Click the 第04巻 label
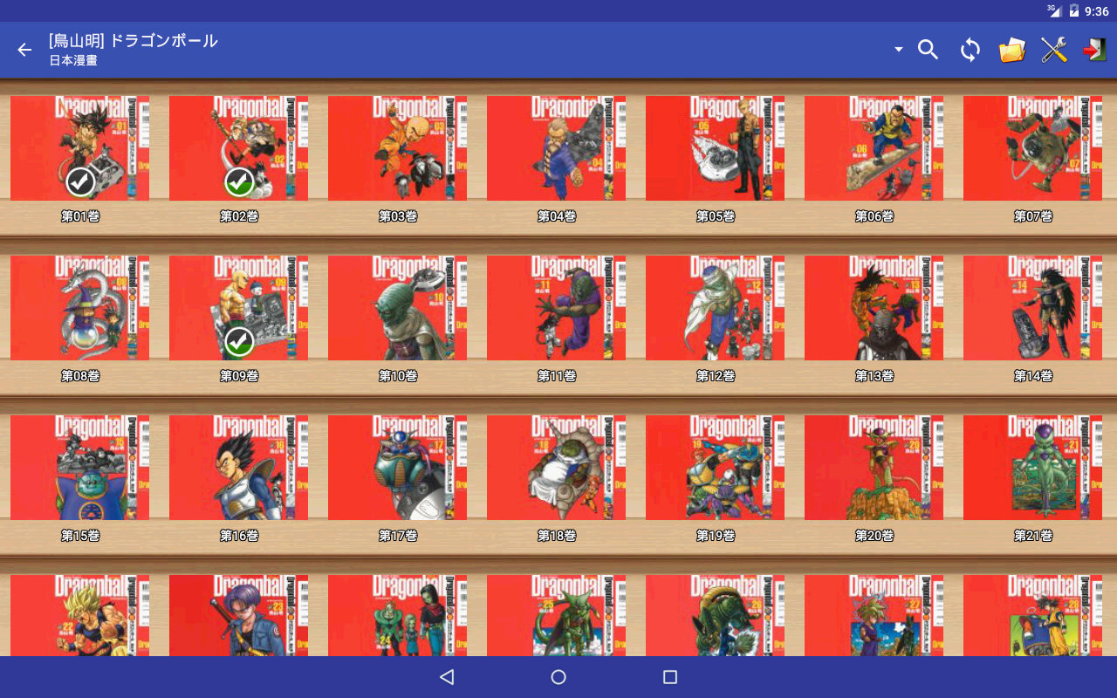Viewport: 1117px width, 698px height. pyautogui.click(x=557, y=216)
